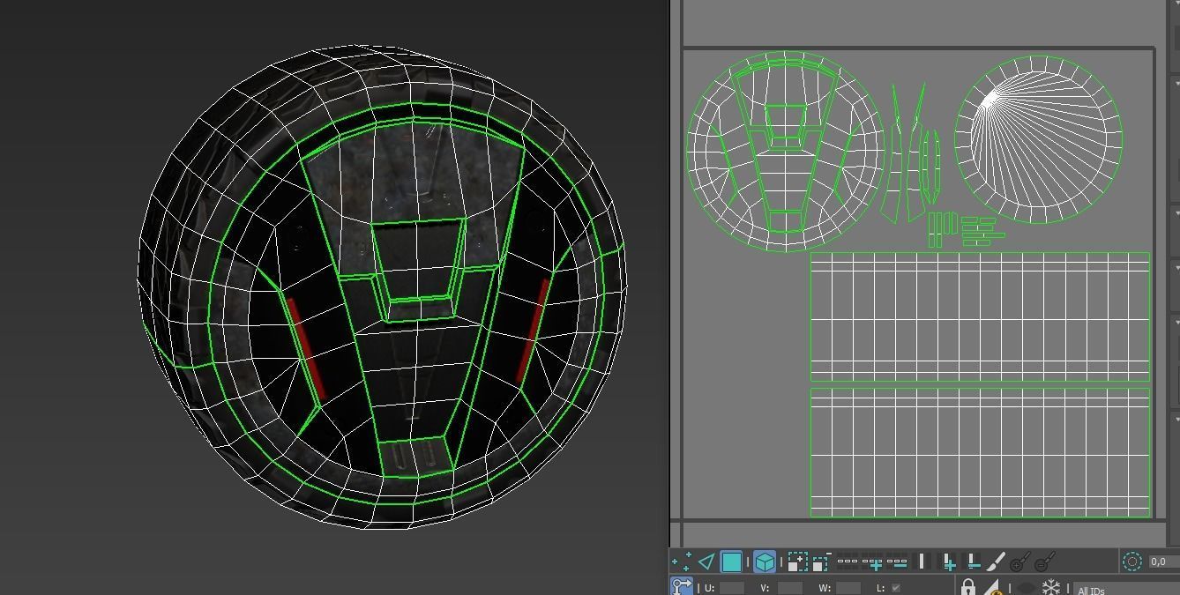Click the right red stripe on the 3D model
1180x595 pixels.
pos(534,331)
